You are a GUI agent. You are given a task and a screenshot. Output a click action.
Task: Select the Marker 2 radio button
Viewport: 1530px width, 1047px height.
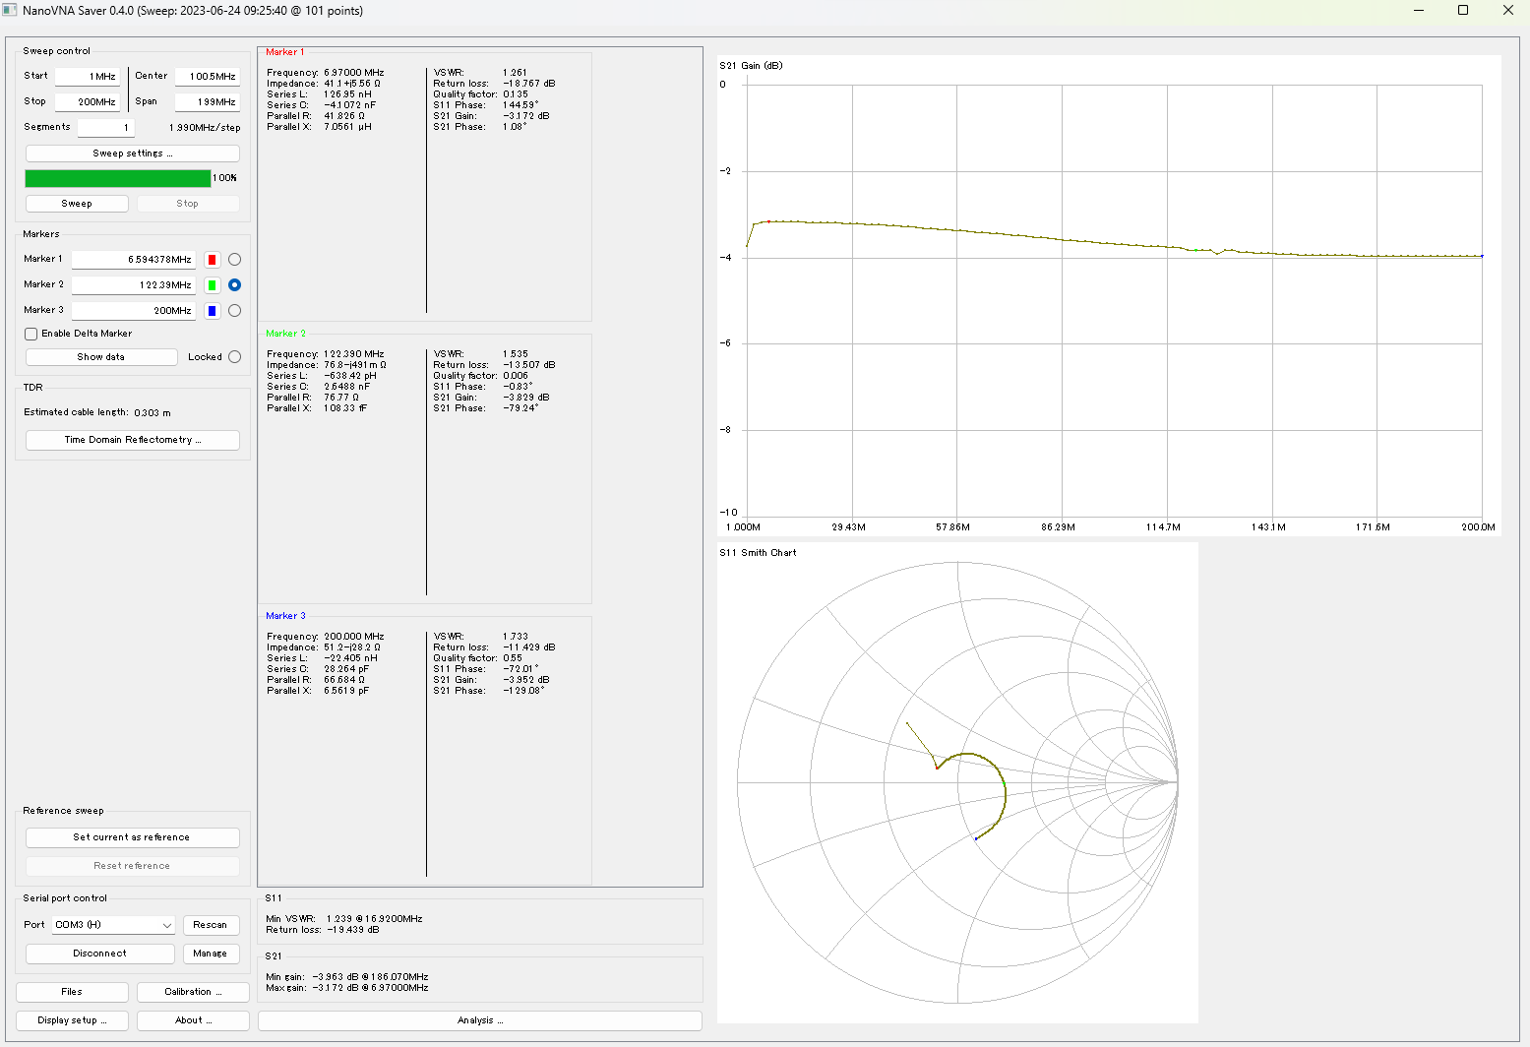tap(234, 285)
